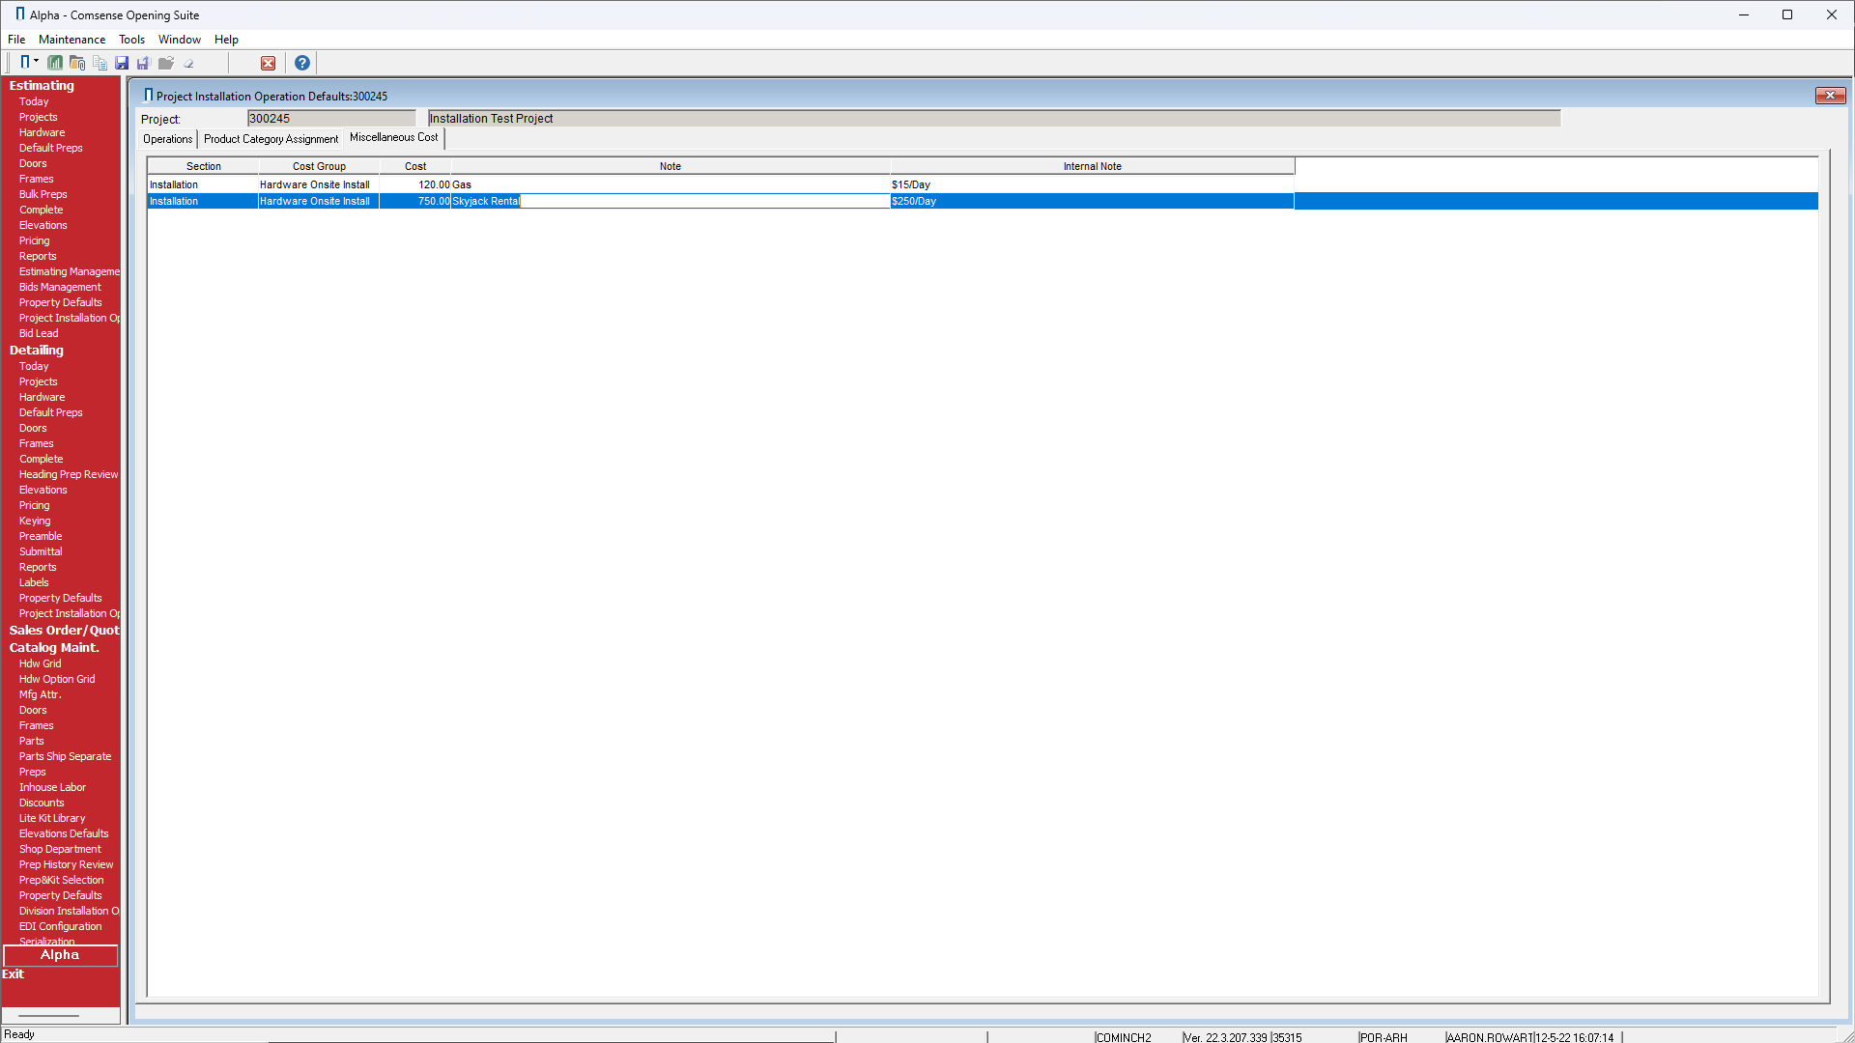Click the copy documents toolbar icon

point(100,63)
